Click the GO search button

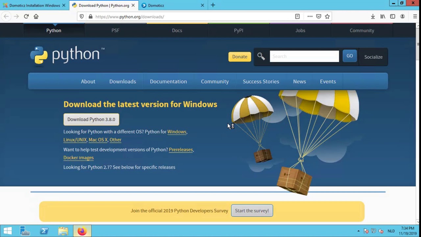pyautogui.click(x=350, y=56)
